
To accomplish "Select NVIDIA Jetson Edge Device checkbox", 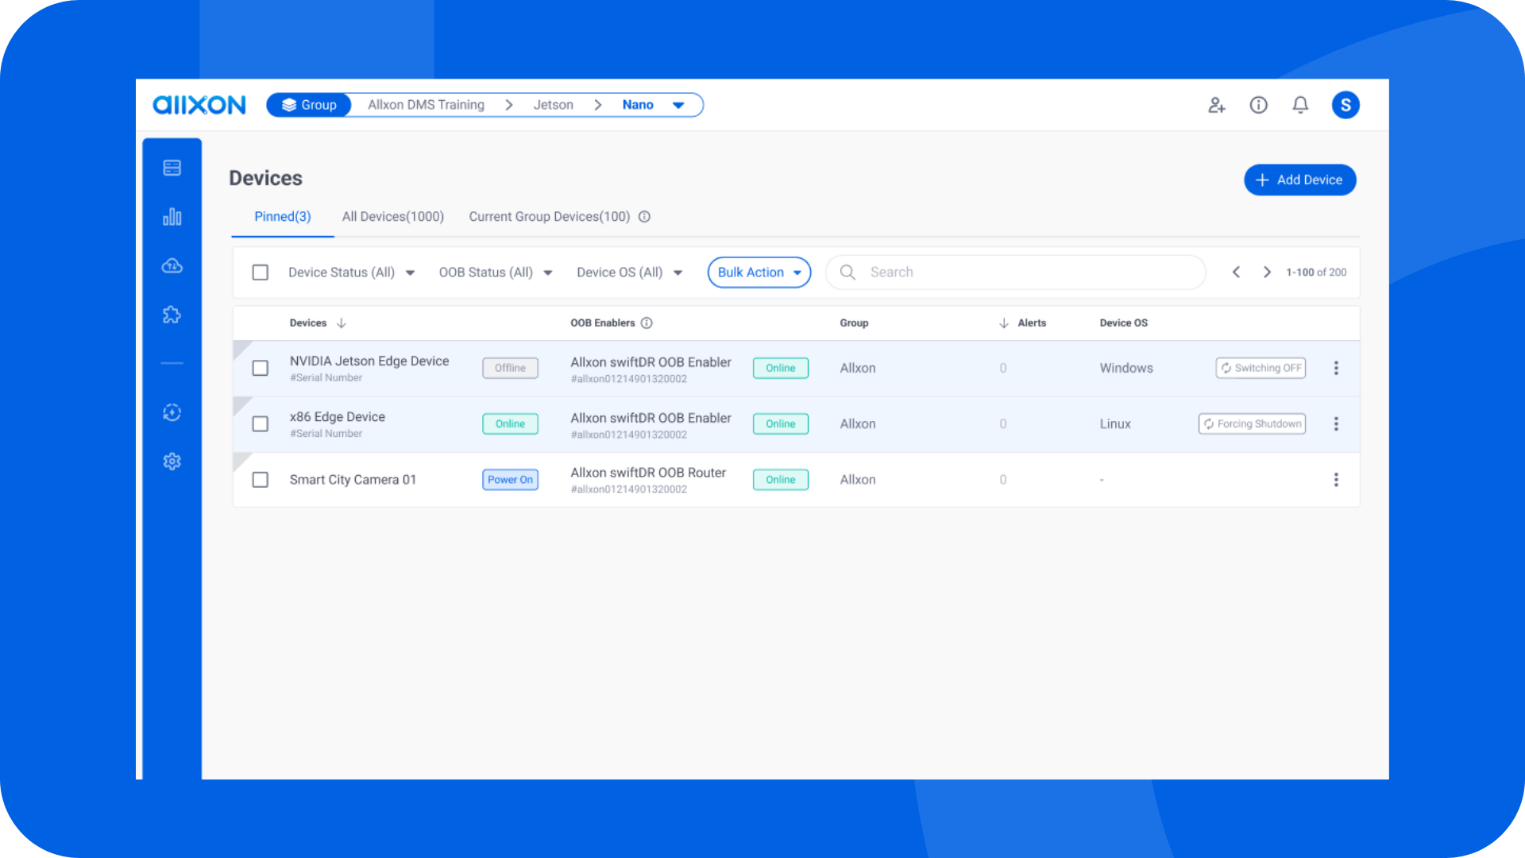I will pyautogui.click(x=261, y=369).
